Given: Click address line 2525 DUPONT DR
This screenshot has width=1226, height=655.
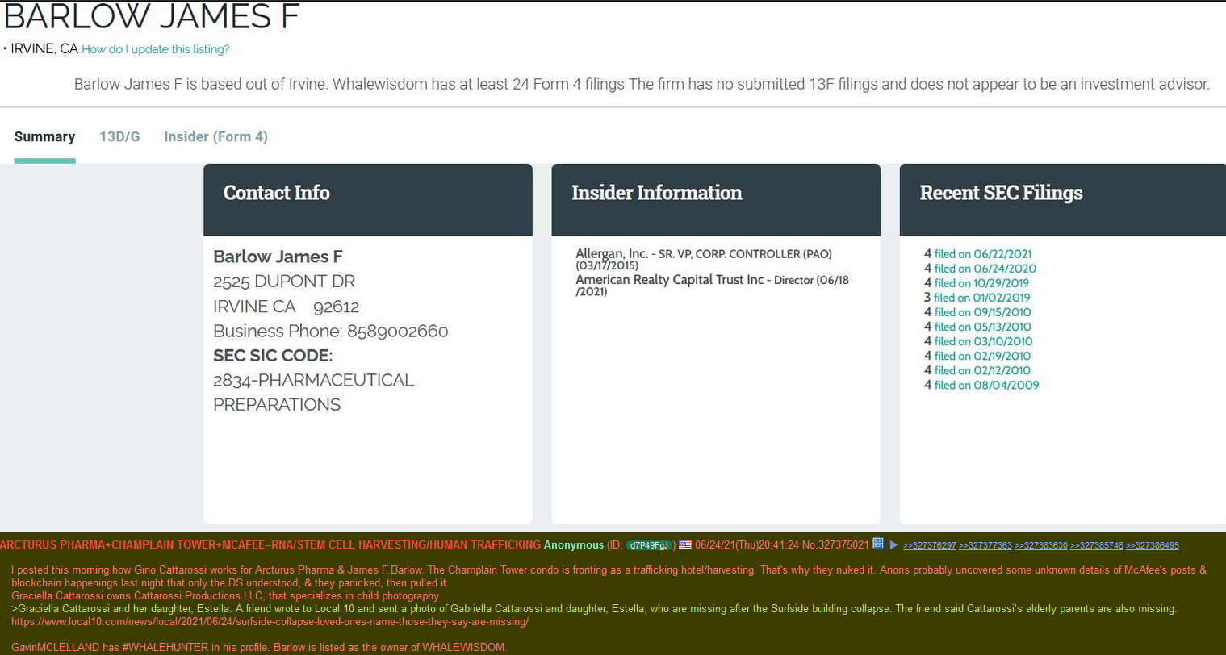Looking at the screenshot, I should click(284, 282).
